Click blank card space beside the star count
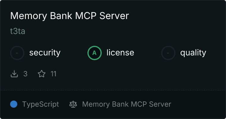The image size is (226, 119). pyautogui.click(x=130, y=74)
